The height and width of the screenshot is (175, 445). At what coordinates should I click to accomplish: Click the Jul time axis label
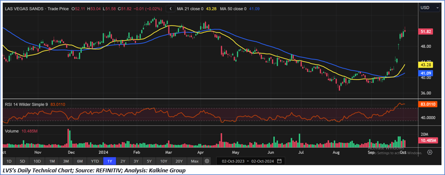[301, 152]
